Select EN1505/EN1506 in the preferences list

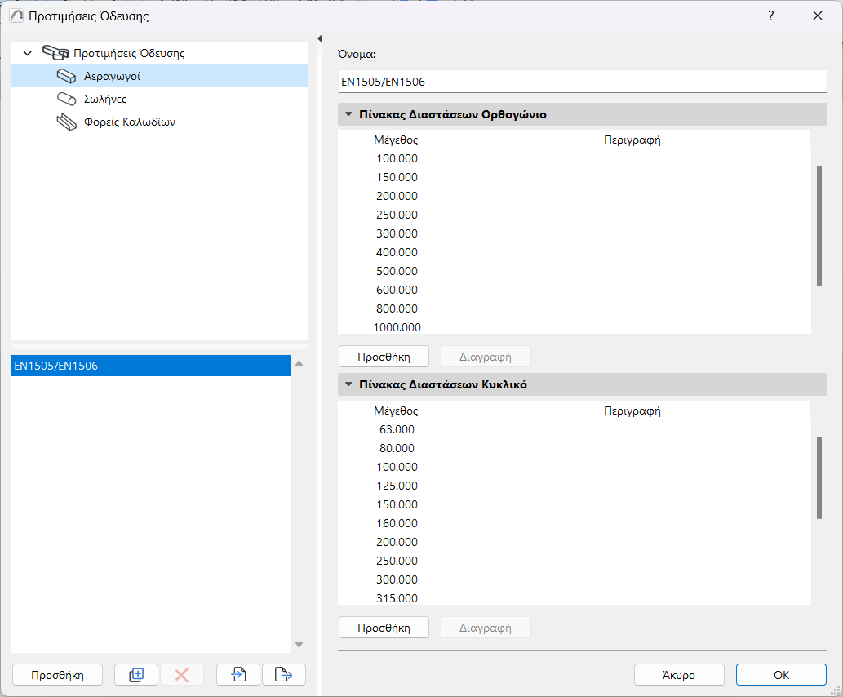[x=151, y=366]
